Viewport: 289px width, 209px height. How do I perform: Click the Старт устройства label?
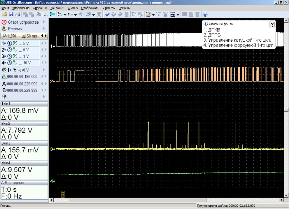tap(23, 22)
